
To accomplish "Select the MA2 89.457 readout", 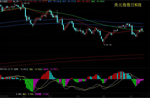I will point(40,2).
